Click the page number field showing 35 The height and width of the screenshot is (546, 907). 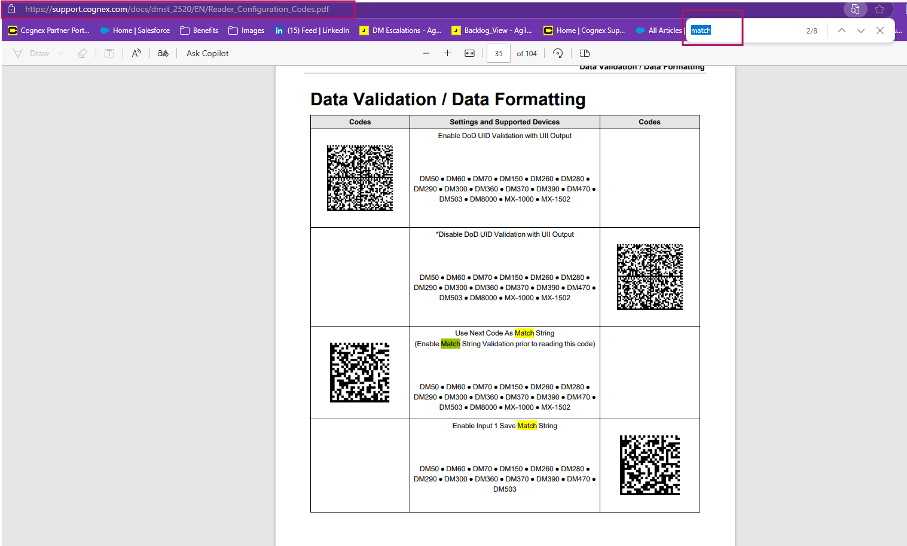(499, 53)
